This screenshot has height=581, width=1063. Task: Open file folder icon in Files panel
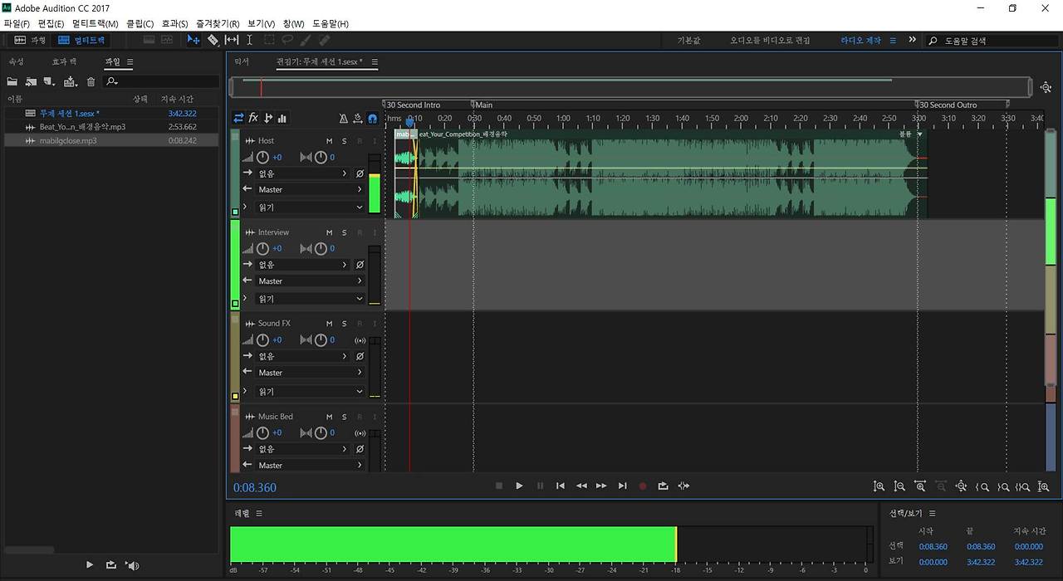point(12,81)
